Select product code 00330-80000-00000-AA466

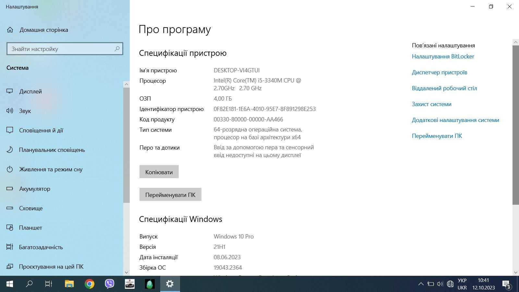point(248,119)
